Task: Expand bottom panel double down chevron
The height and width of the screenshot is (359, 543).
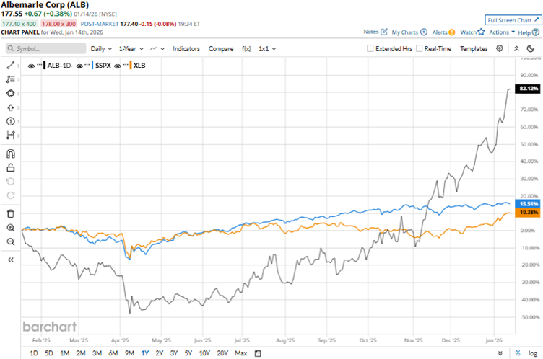Action: 500,353
